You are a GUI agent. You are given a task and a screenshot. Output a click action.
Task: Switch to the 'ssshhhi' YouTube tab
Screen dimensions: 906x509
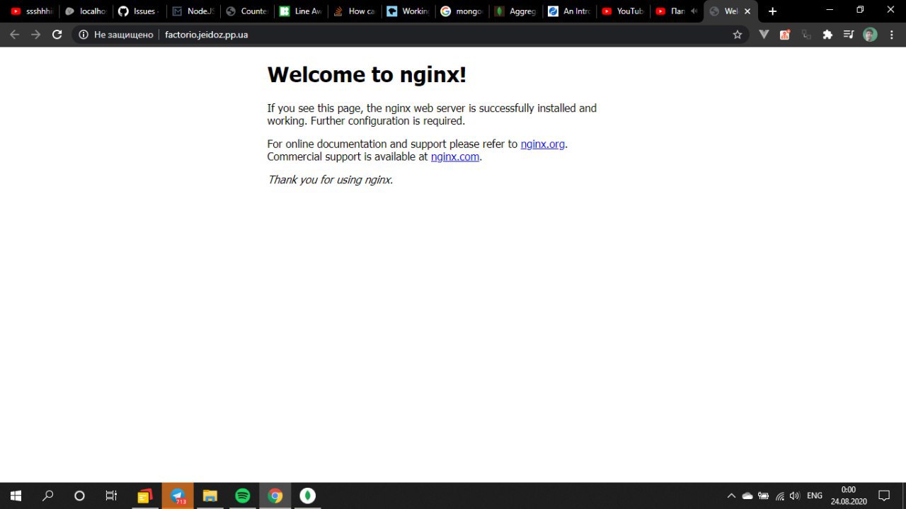pos(32,11)
